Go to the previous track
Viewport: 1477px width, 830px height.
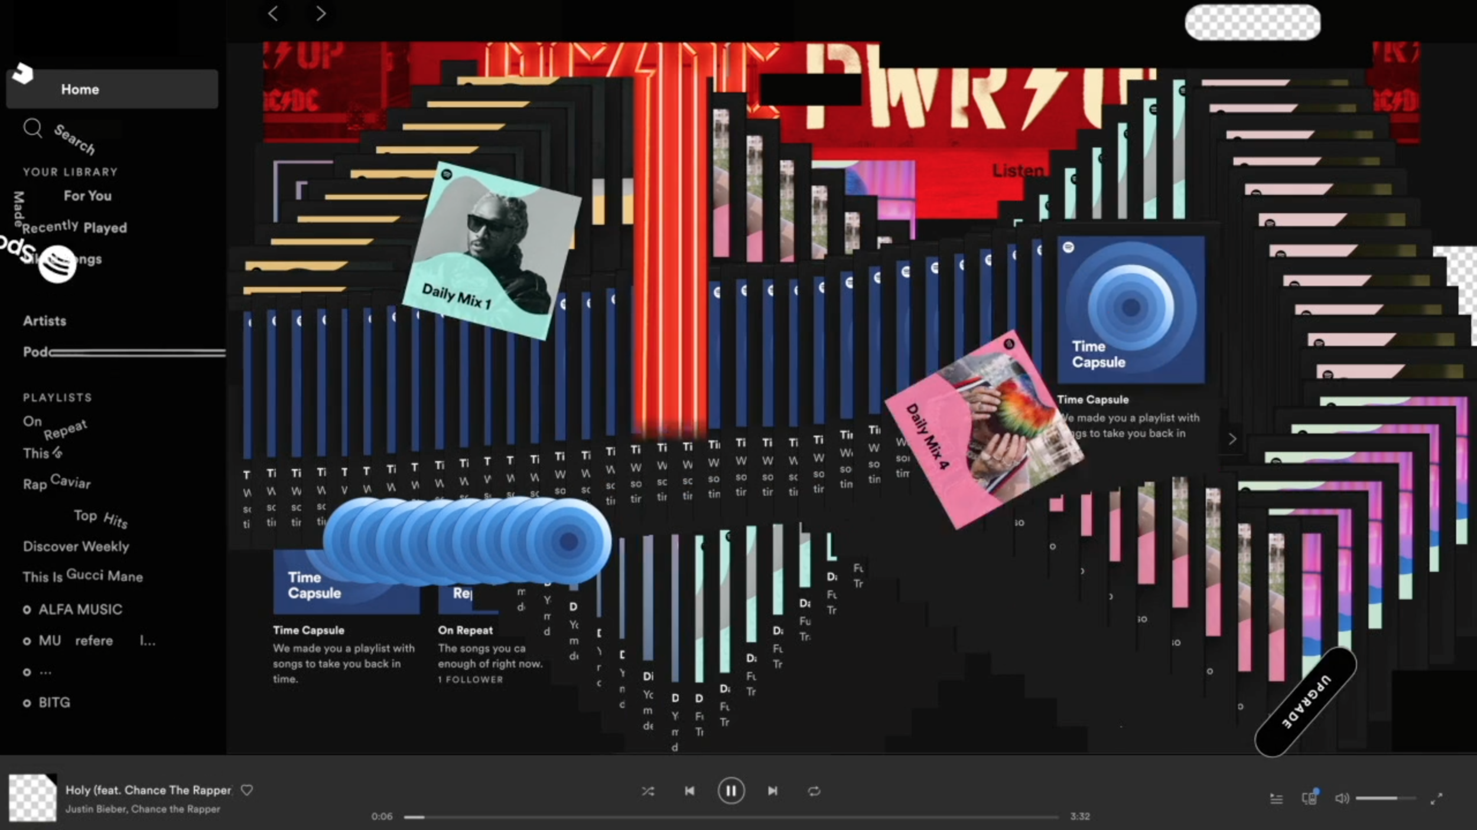(689, 791)
